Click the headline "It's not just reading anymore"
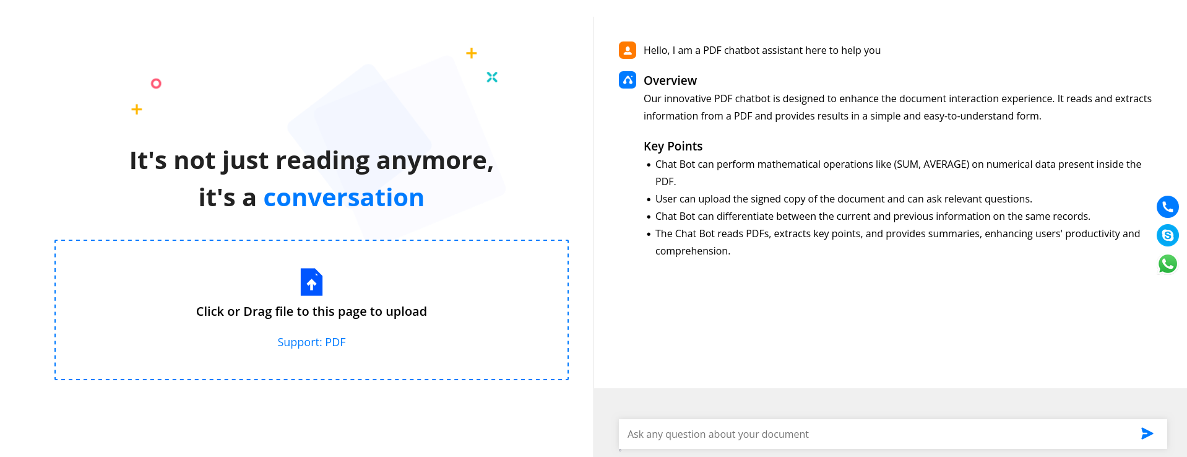Screen dimensions: 1187x457 tap(311, 160)
